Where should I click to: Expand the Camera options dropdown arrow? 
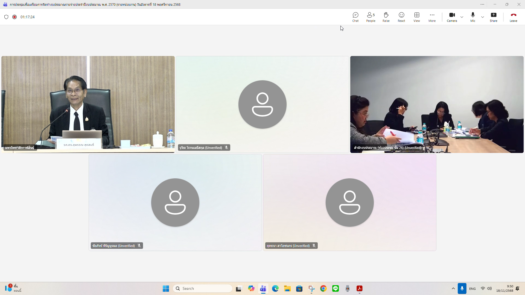coord(462,17)
